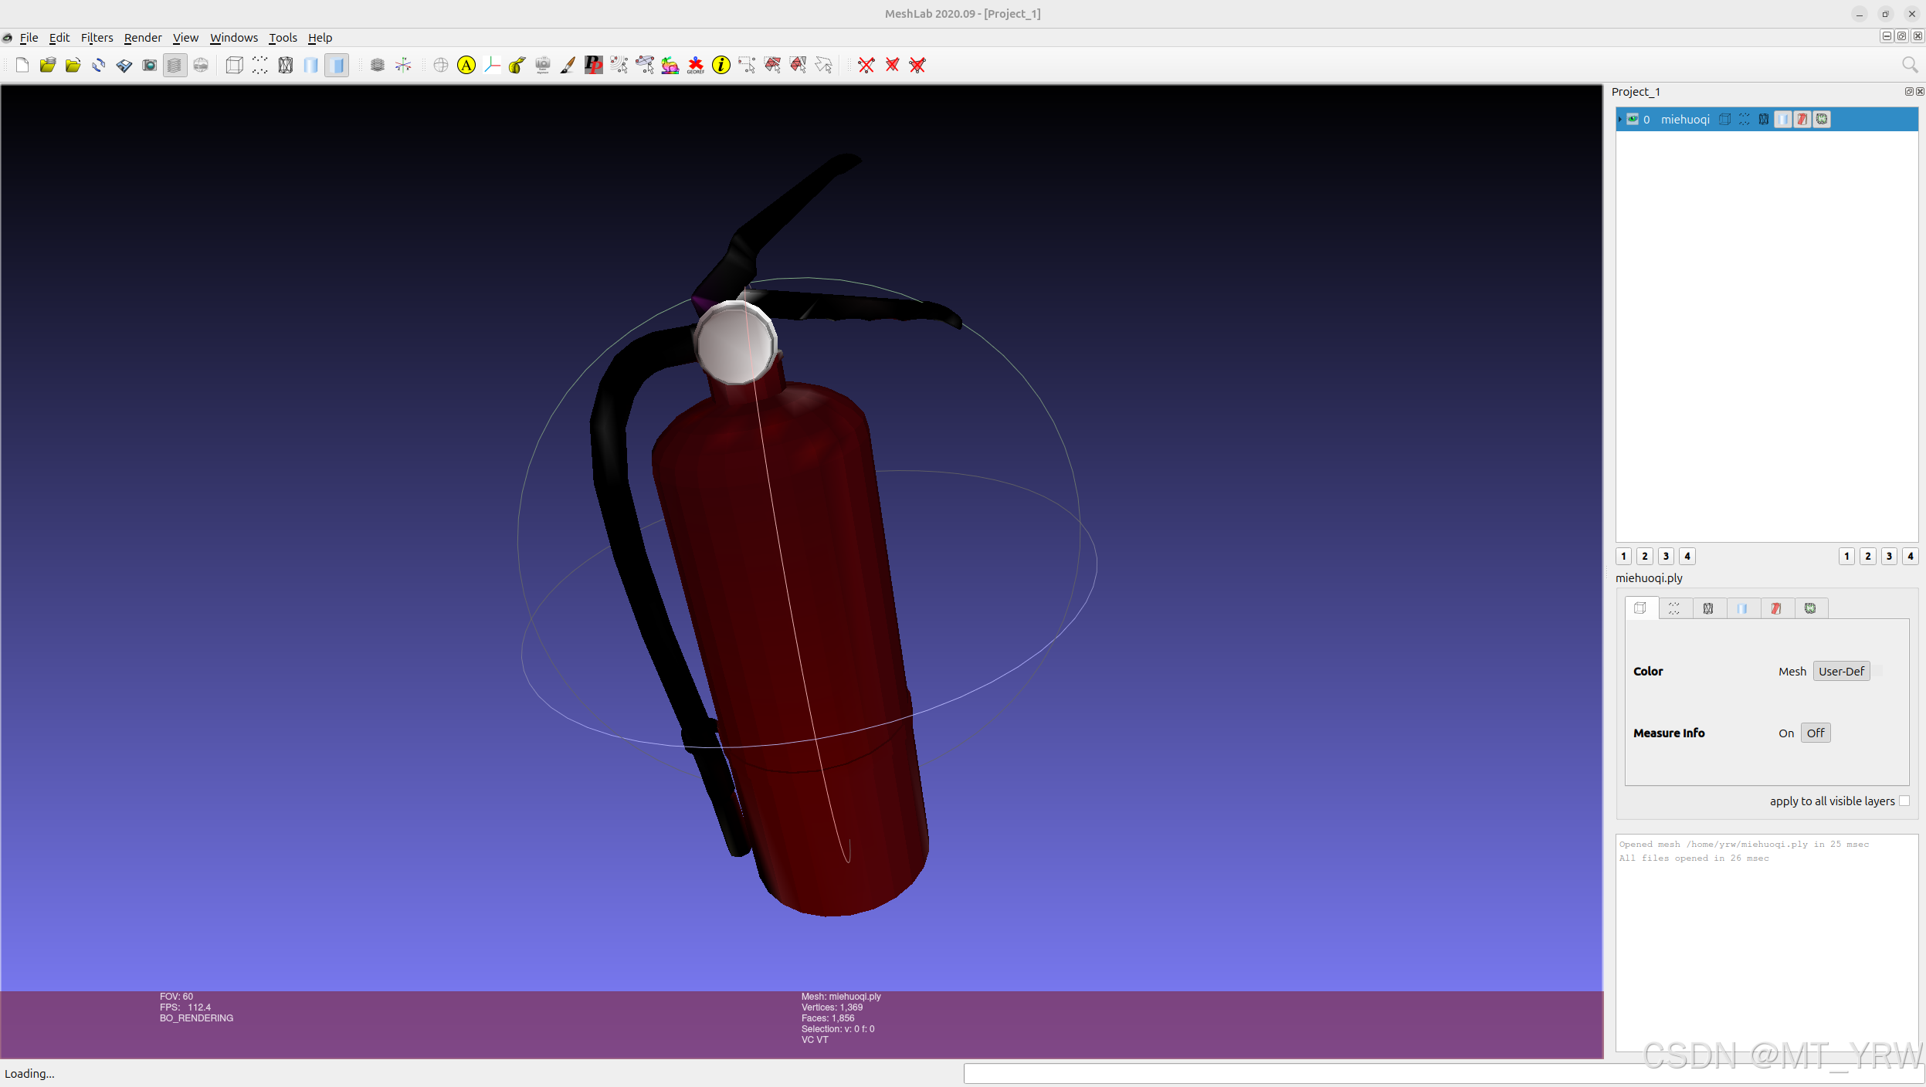Screen dimensions: 1926x1087
Task: Delete selected faces and vertices icon
Action: (917, 66)
